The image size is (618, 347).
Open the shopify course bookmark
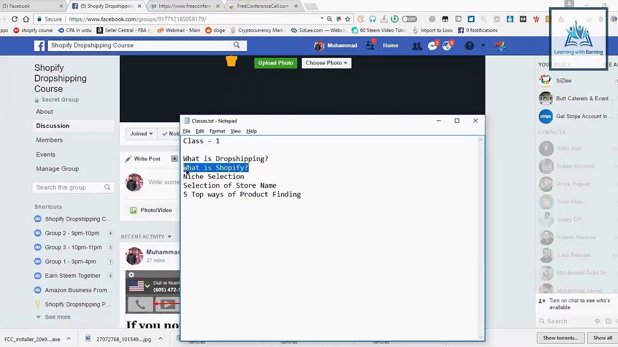point(33,30)
